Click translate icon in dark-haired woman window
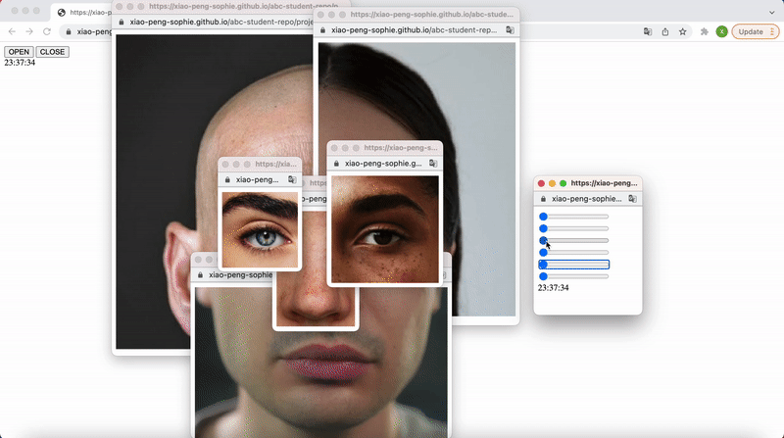The width and height of the screenshot is (784, 438). tap(510, 30)
